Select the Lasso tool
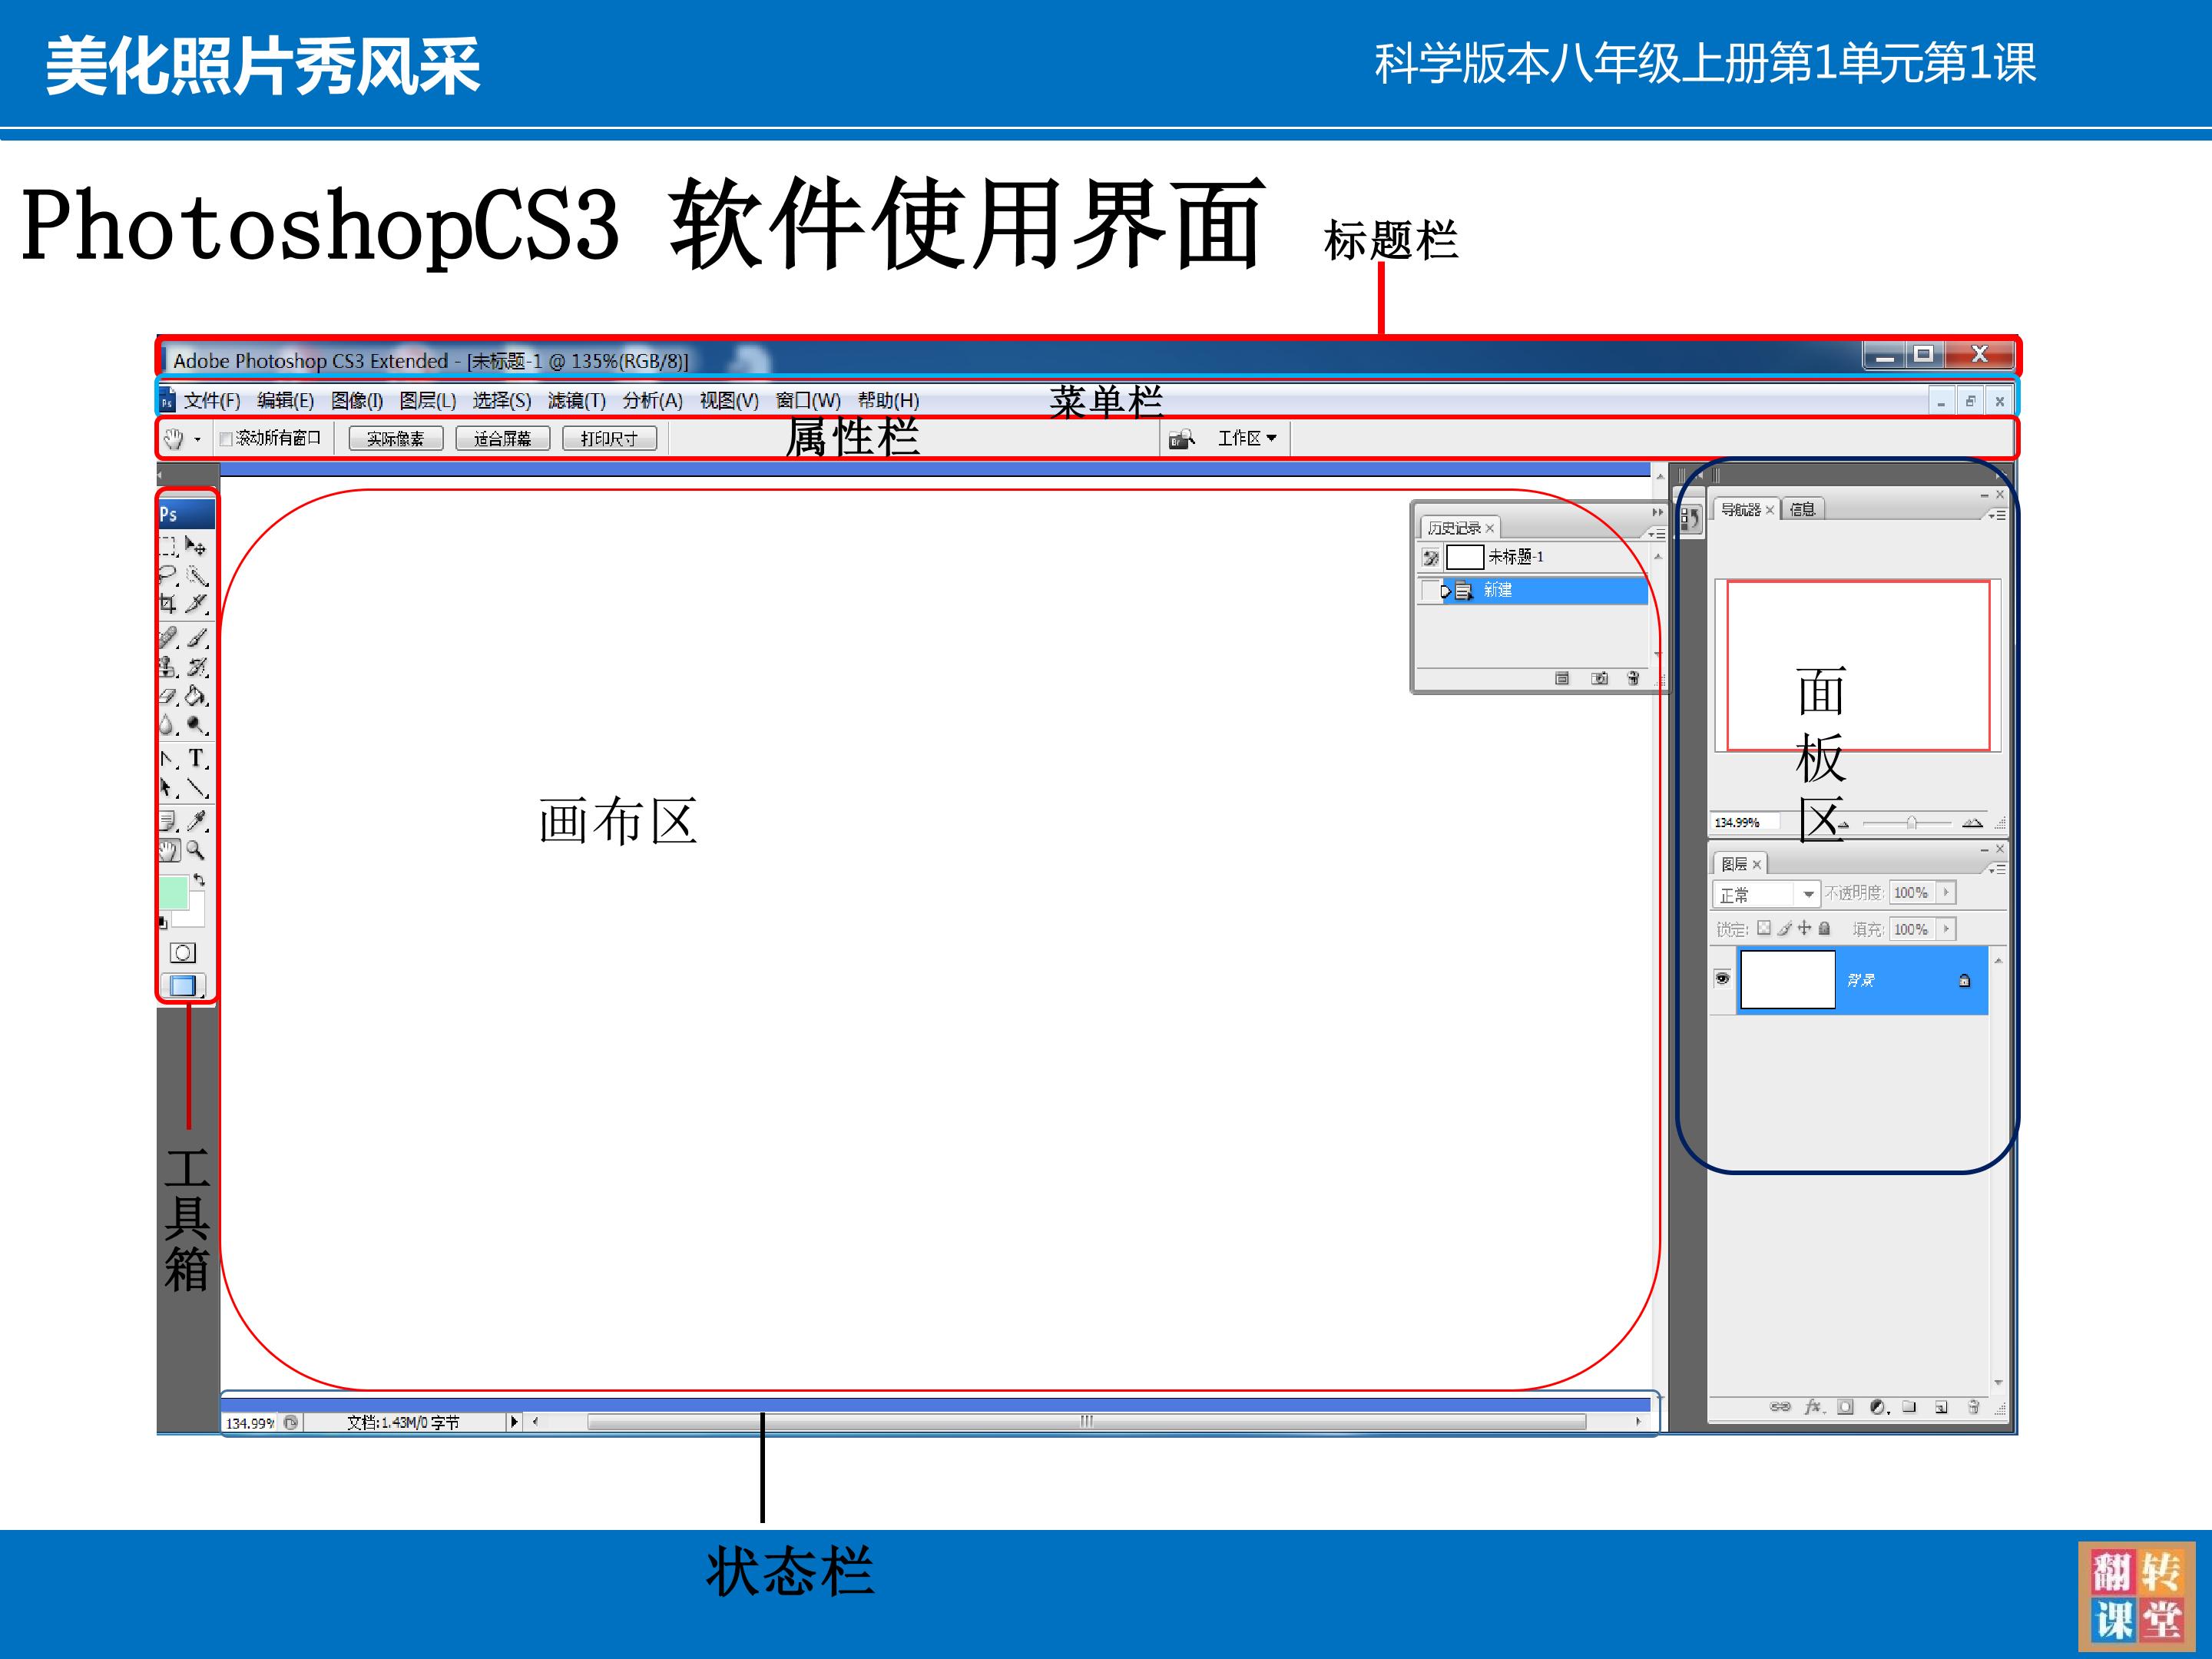 coord(168,575)
